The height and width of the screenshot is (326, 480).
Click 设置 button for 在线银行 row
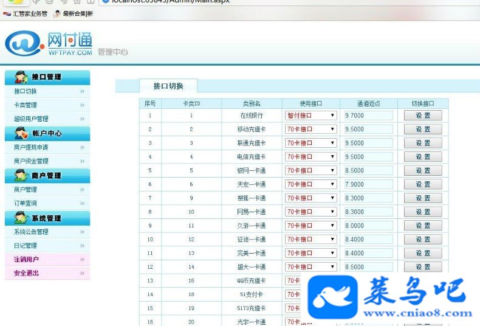423,116
